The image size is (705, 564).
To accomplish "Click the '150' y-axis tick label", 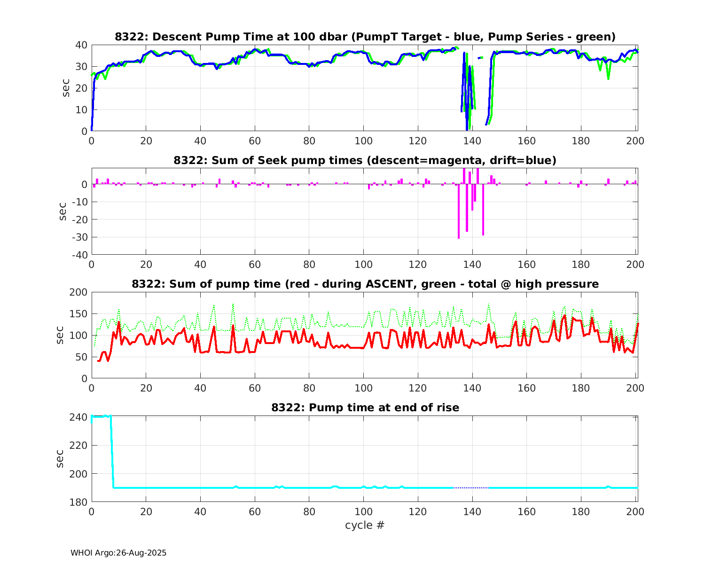I will (79, 314).
